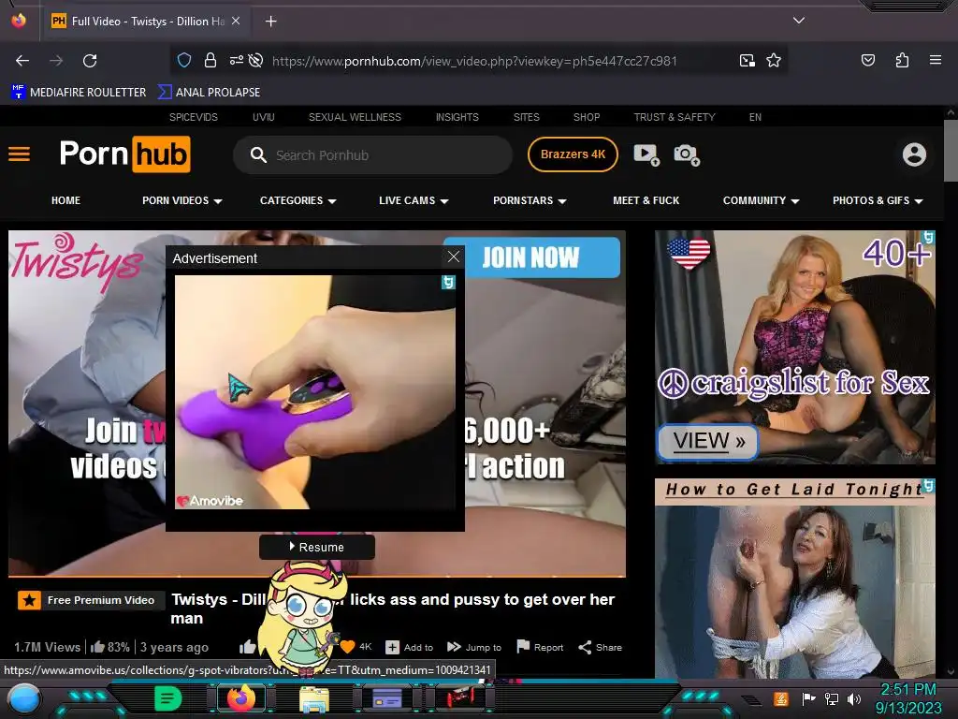Reload the current page
Screen dimensions: 958x719
90,61
